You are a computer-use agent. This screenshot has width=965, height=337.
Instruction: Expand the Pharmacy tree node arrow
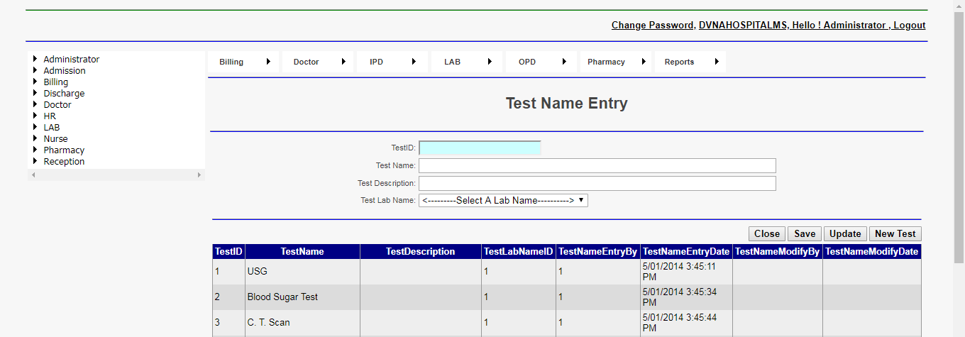click(x=35, y=150)
